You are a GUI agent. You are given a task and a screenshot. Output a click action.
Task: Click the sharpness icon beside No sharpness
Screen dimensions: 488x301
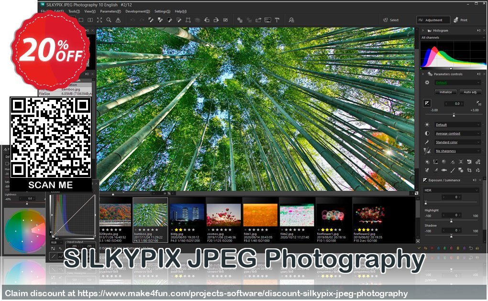[x=427, y=151]
